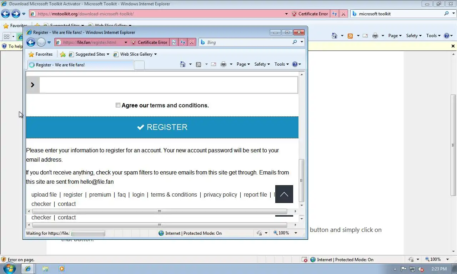Click Refresh icon in Register window address bar
Viewport: 457px width, 274px height.
pyautogui.click(x=183, y=42)
